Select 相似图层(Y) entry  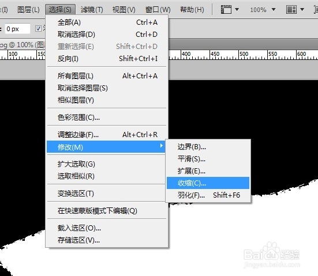107,100
